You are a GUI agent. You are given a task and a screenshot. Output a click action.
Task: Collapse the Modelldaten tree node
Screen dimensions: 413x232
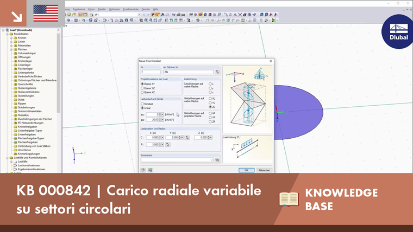[x=8, y=34]
